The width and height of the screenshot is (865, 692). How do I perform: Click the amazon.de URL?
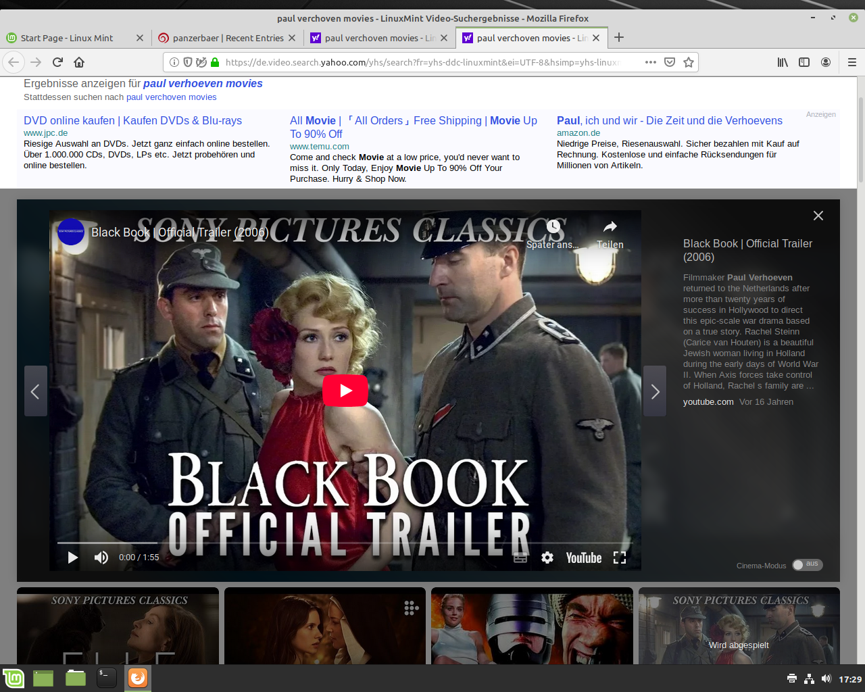click(578, 133)
